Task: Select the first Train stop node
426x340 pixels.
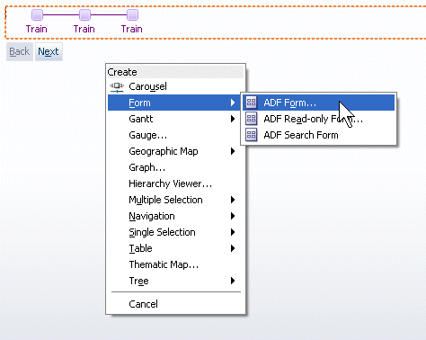Action: [x=37, y=14]
